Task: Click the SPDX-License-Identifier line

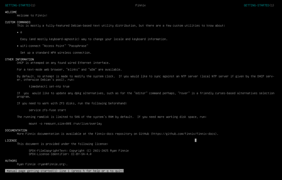Action: (x=60, y=154)
